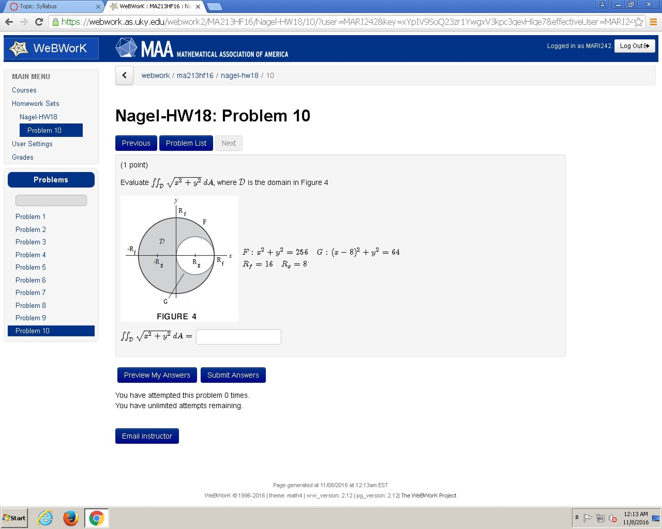Launch Internet Explorer from the taskbar
662x529 pixels.
coord(45,518)
